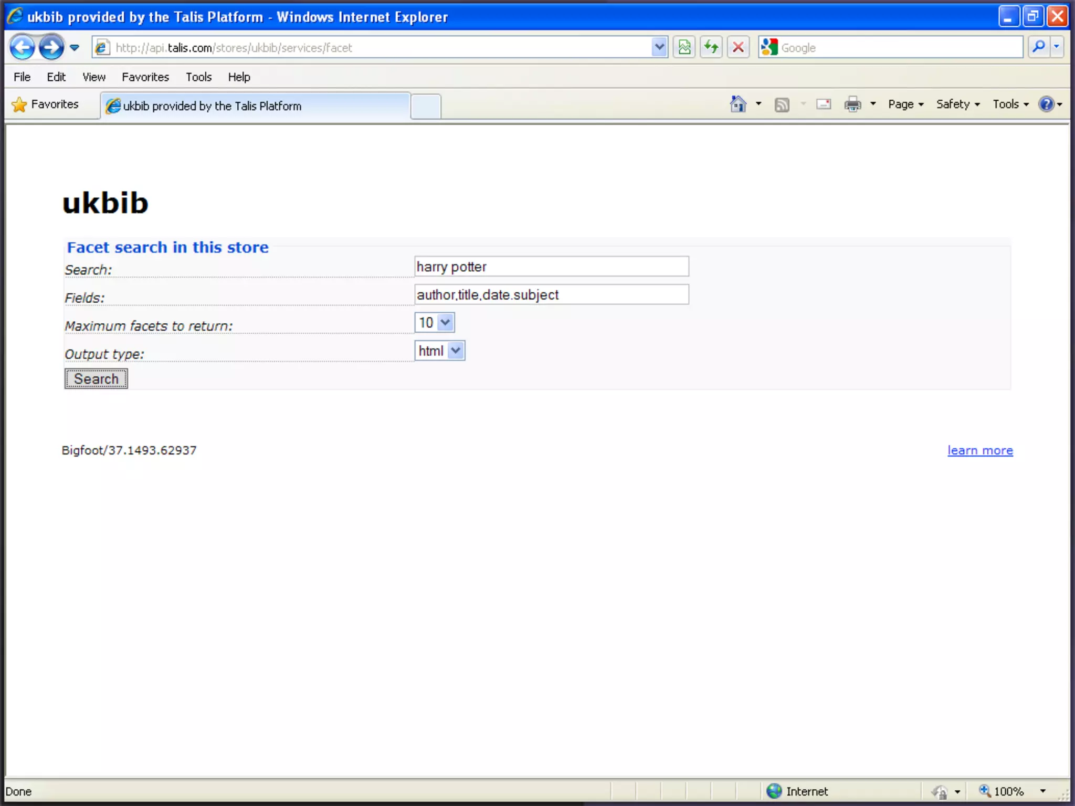Click the Compatibility View icon

coord(684,48)
